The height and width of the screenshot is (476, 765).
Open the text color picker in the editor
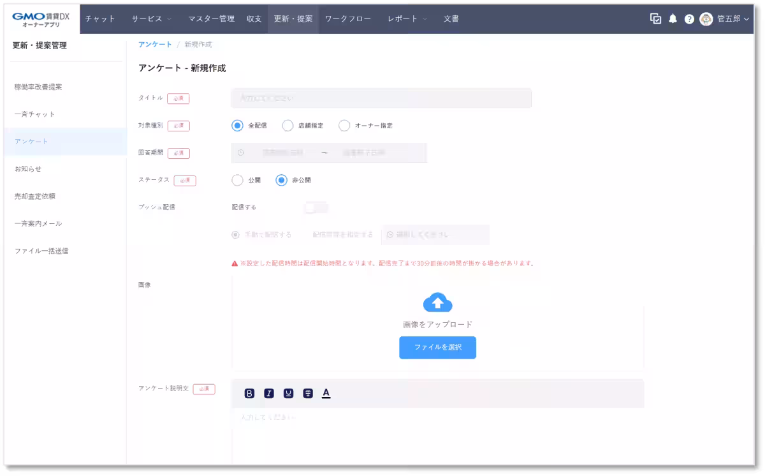tap(327, 393)
